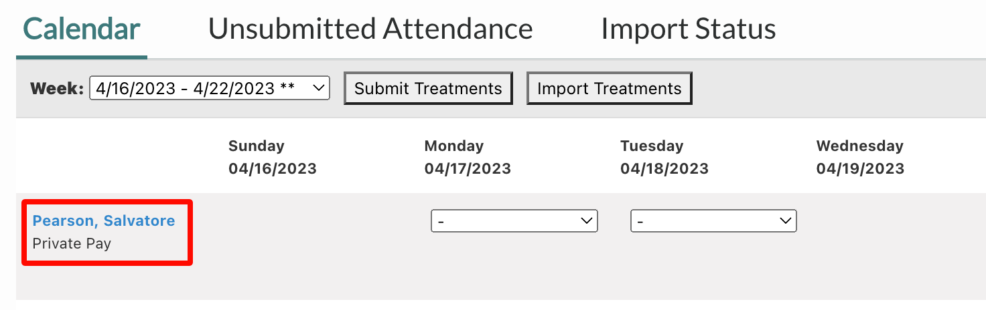The image size is (986, 310).
Task: Click the Wednesday column heading
Action: pos(859,146)
